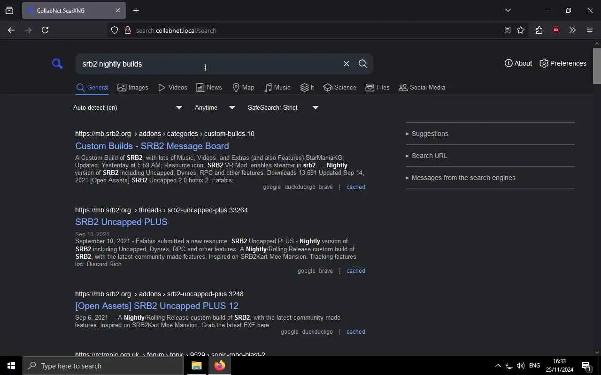The height and width of the screenshot is (375, 601).
Task: Open the Anytime time range dropdown
Action: pyautogui.click(x=215, y=107)
